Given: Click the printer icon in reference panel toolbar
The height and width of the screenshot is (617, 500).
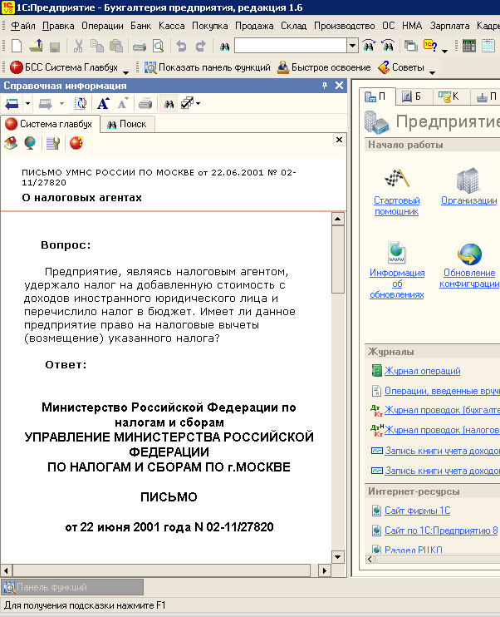Looking at the screenshot, I should point(145,104).
